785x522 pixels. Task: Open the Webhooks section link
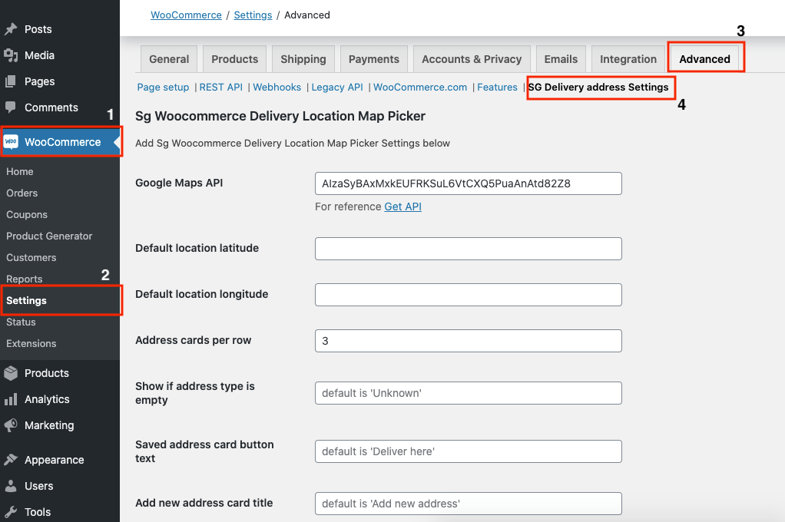pyautogui.click(x=277, y=87)
